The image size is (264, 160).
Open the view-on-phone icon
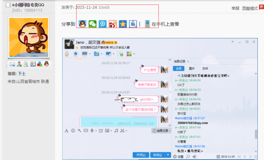click(x=147, y=24)
